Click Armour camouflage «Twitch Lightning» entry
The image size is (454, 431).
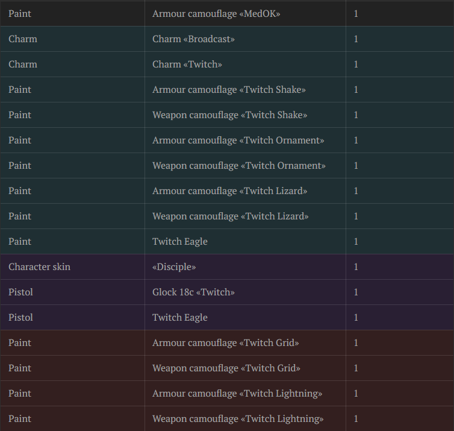tap(237, 393)
